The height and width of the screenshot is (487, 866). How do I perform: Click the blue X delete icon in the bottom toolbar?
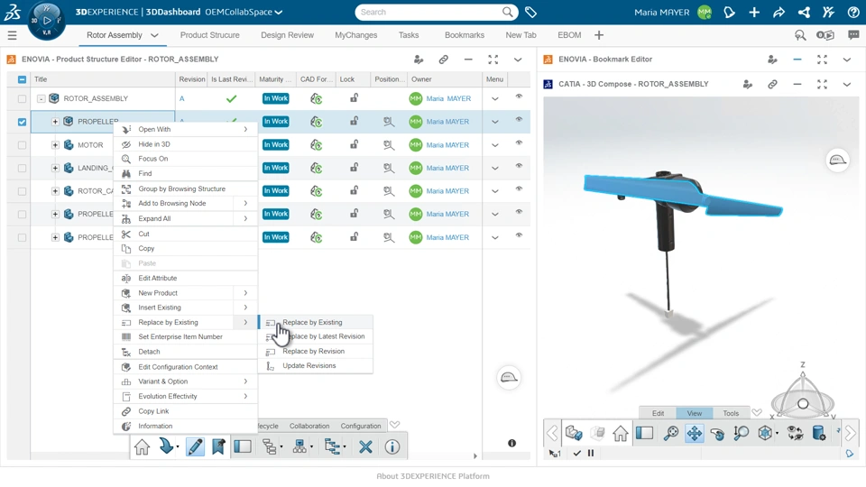click(x=365, y=446)
